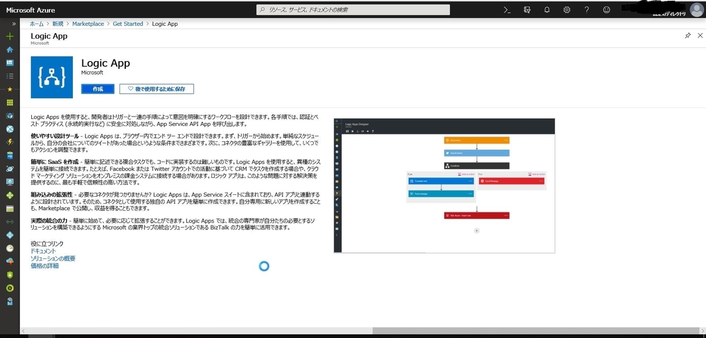This screenshot has width=706, height=338.
Task: Pin the Logic App blade
Action: 688,36
